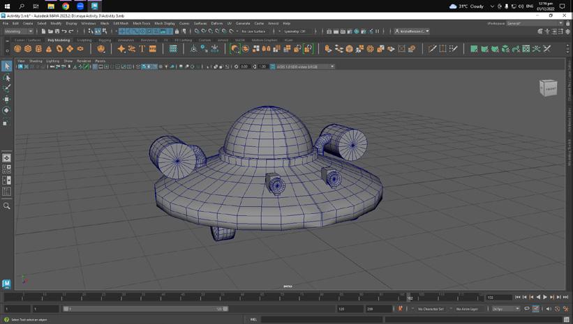Toggle the audio mute speaker icon
Image resolution: width=573 pixels, height=324 pixels.
(548, 309)
